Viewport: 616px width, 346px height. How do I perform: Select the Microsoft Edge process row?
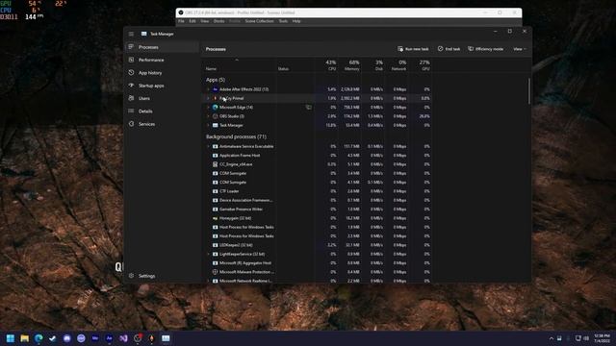tap(318, 108)
